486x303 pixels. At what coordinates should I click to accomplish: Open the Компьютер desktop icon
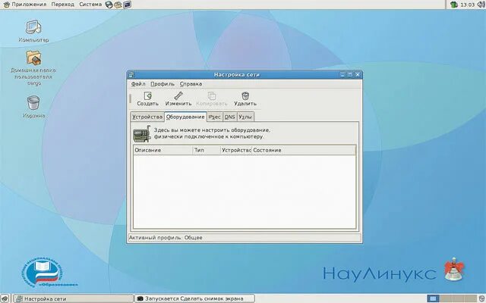[33, 31]
